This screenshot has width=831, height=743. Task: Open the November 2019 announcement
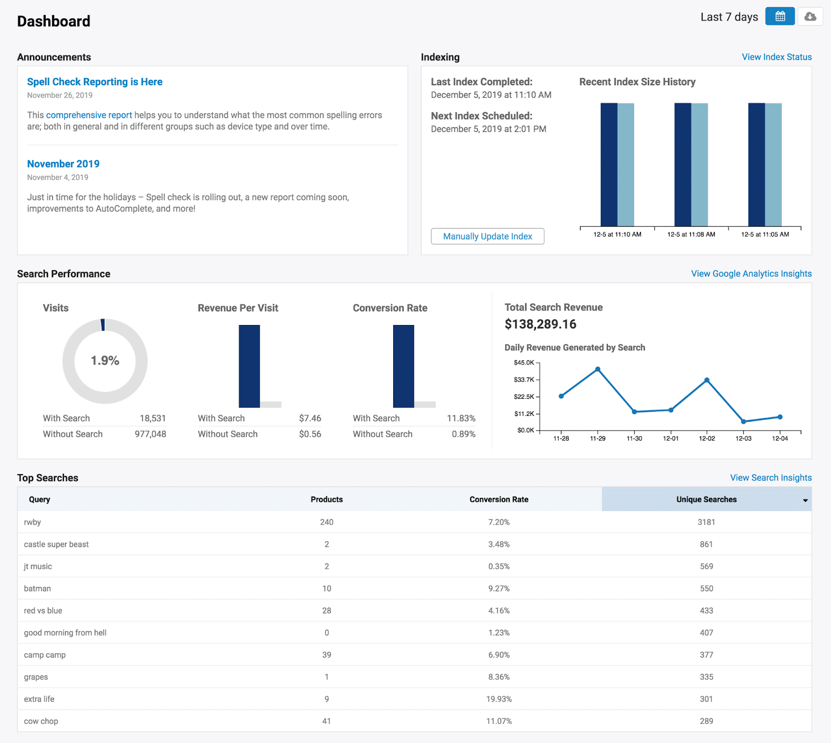click(63, 164)
